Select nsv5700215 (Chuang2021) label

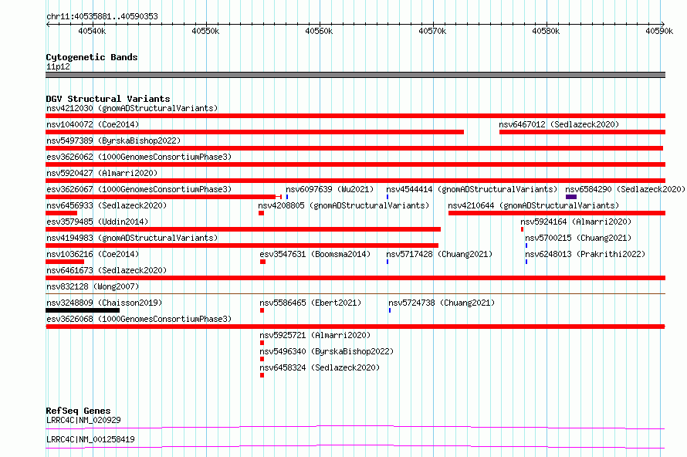click(x=578, y=238)
